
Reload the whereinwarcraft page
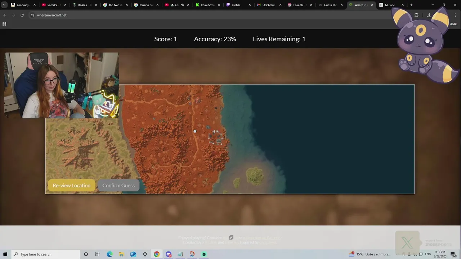pos(22,15)
